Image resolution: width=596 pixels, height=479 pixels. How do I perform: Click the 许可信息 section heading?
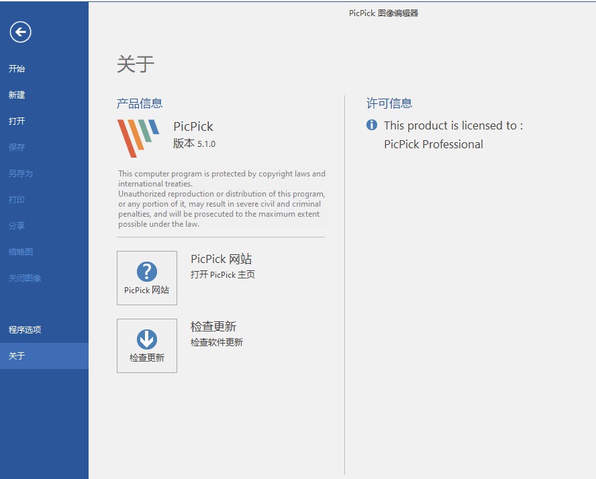pos(389,103)
